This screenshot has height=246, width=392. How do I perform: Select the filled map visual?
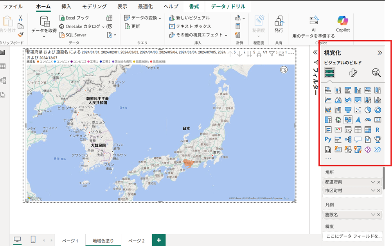pos(348,120)
